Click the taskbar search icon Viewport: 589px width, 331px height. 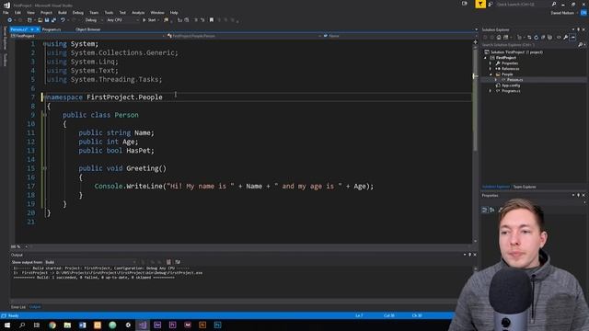point(22,325)
